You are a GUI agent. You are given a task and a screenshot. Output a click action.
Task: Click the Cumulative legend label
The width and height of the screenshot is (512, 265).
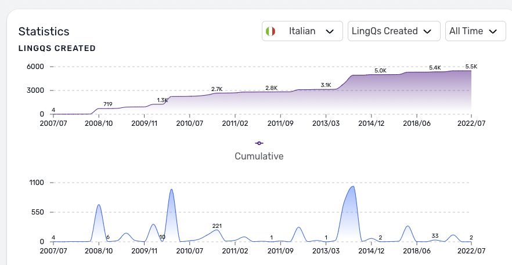click(x=259, y=156)
